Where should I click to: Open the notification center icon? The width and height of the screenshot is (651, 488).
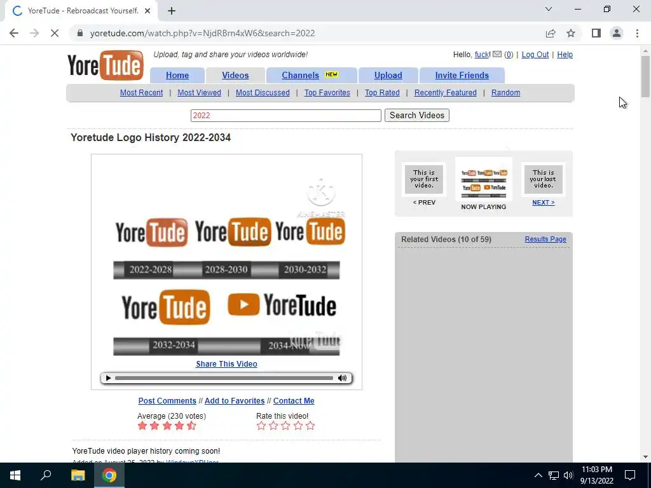pyautogui.click(x=630, y=475)
